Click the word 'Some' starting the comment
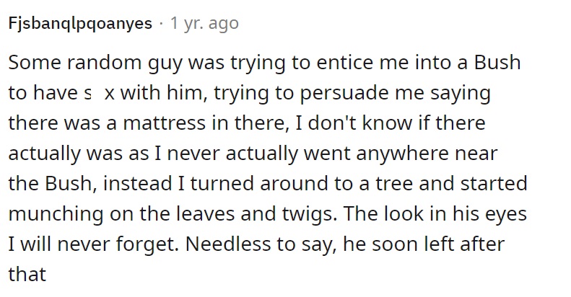Viewport: 571px width, 297px height. (x=35, y=63)
